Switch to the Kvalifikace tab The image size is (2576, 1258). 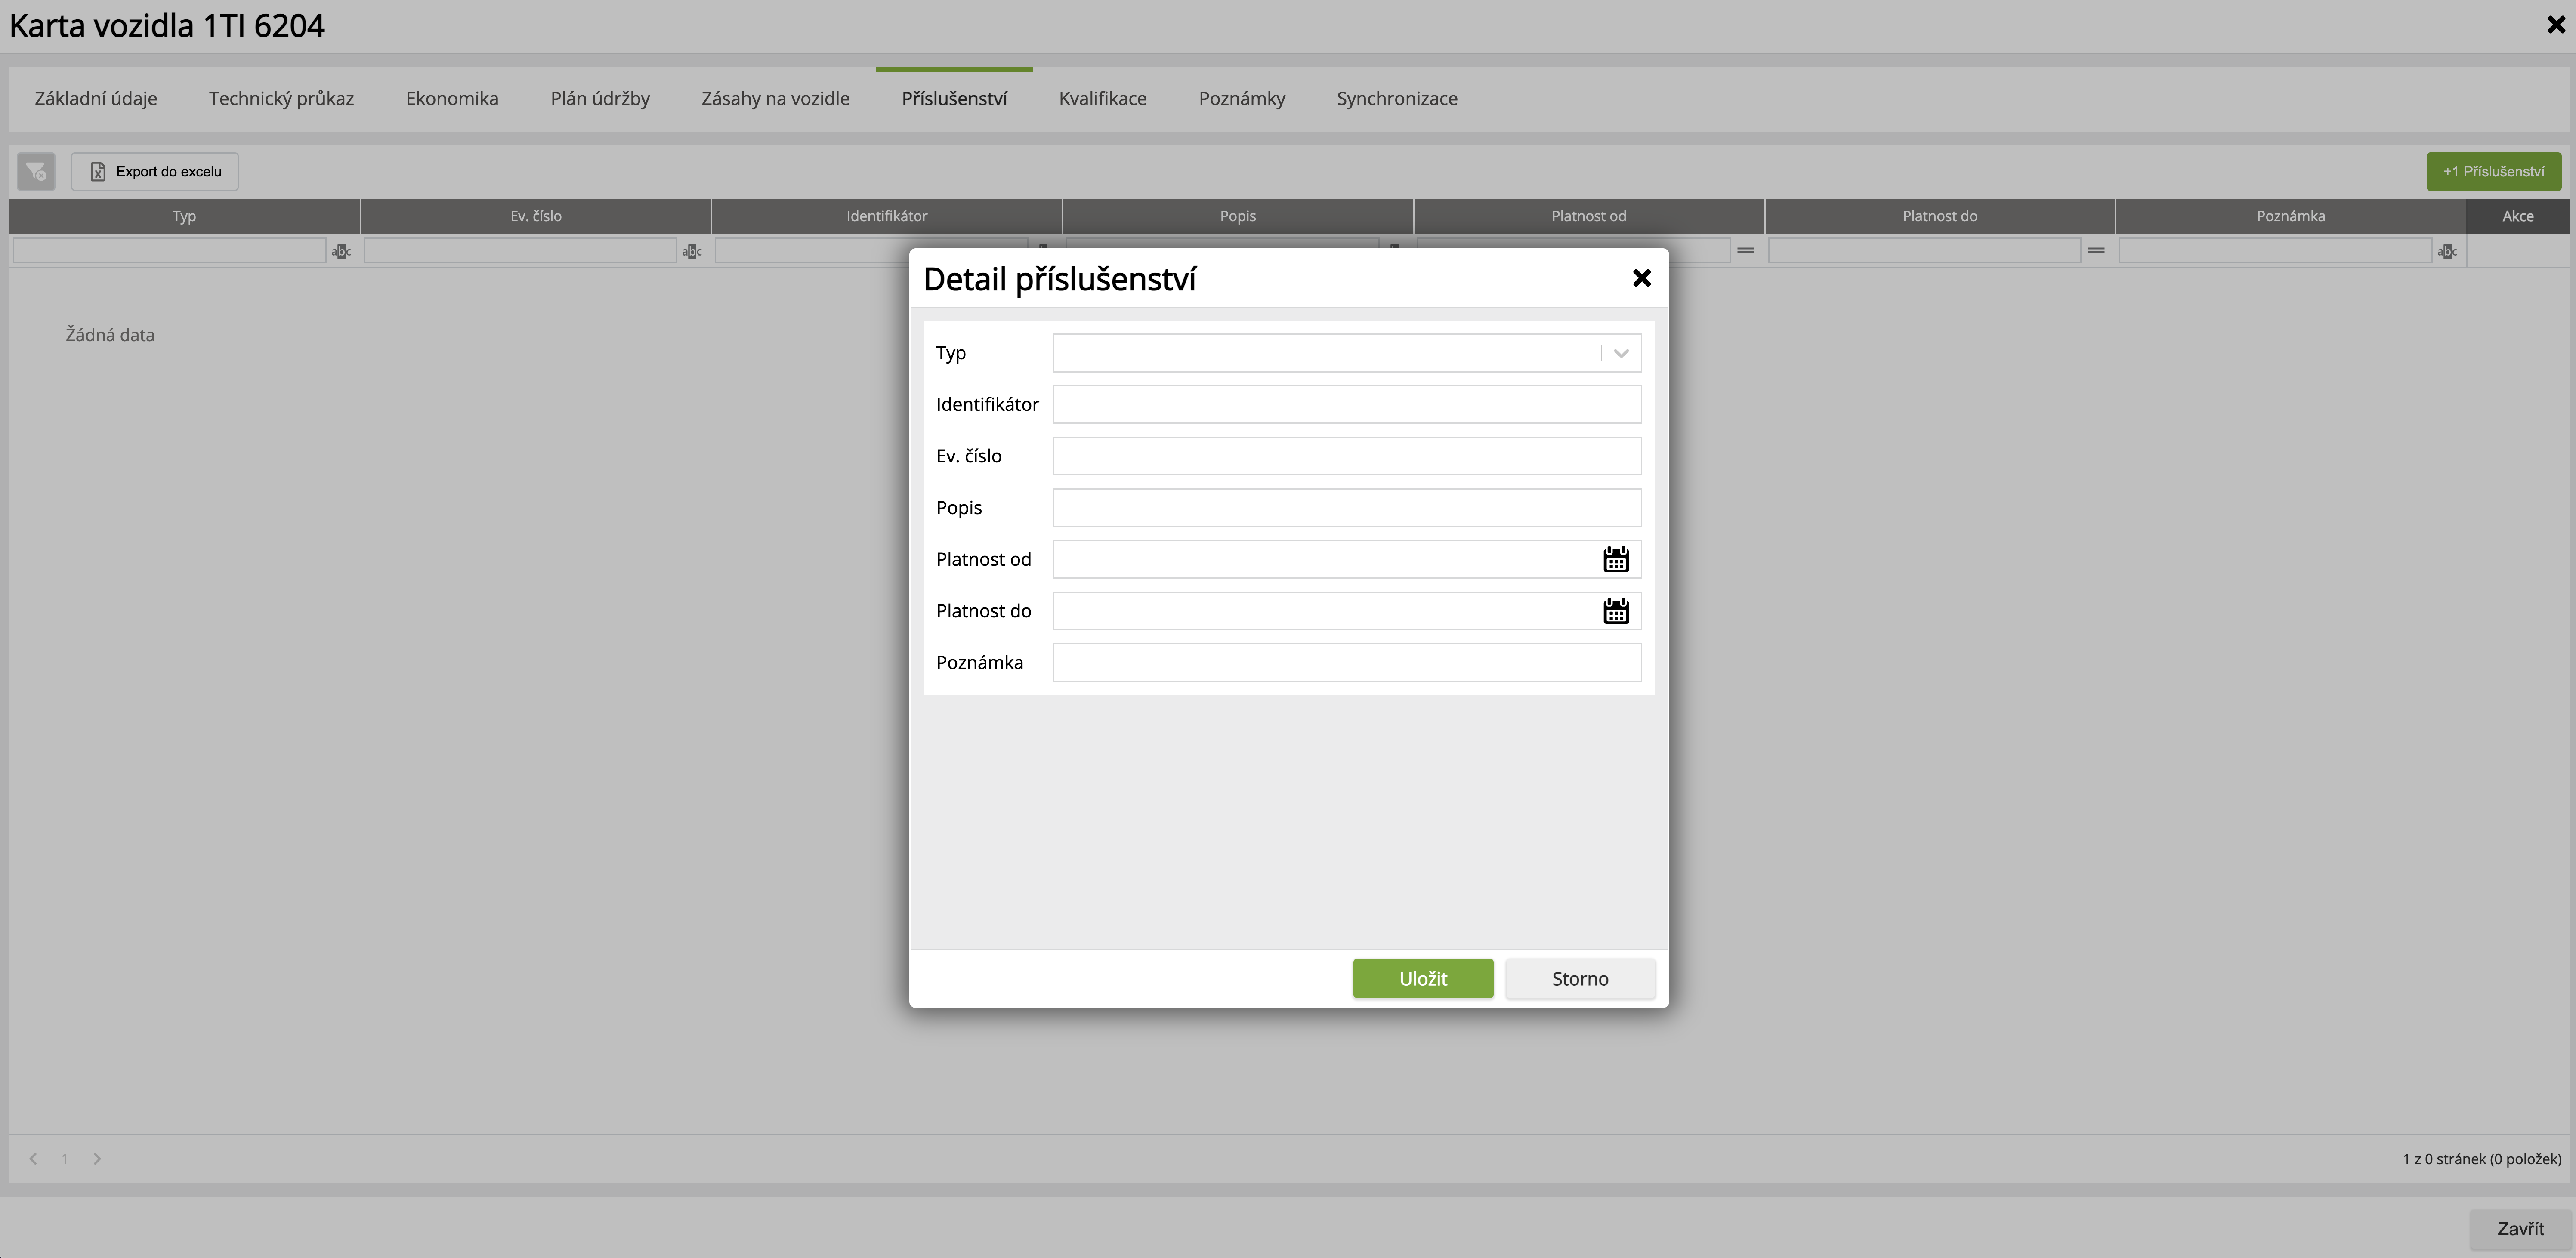(1102, 99)
